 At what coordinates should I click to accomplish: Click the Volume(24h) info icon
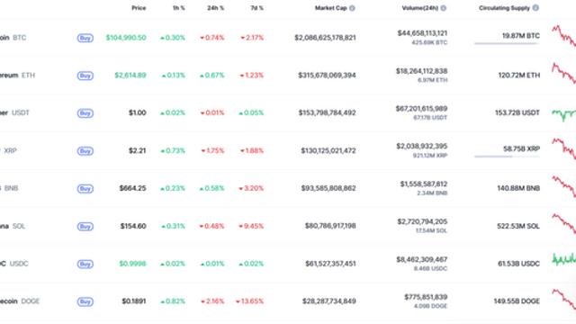point(444,8)
